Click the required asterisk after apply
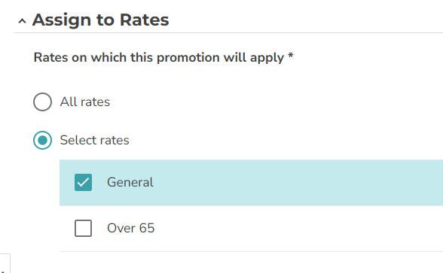The height and width of the screenshot is (273, 443). 291,56
